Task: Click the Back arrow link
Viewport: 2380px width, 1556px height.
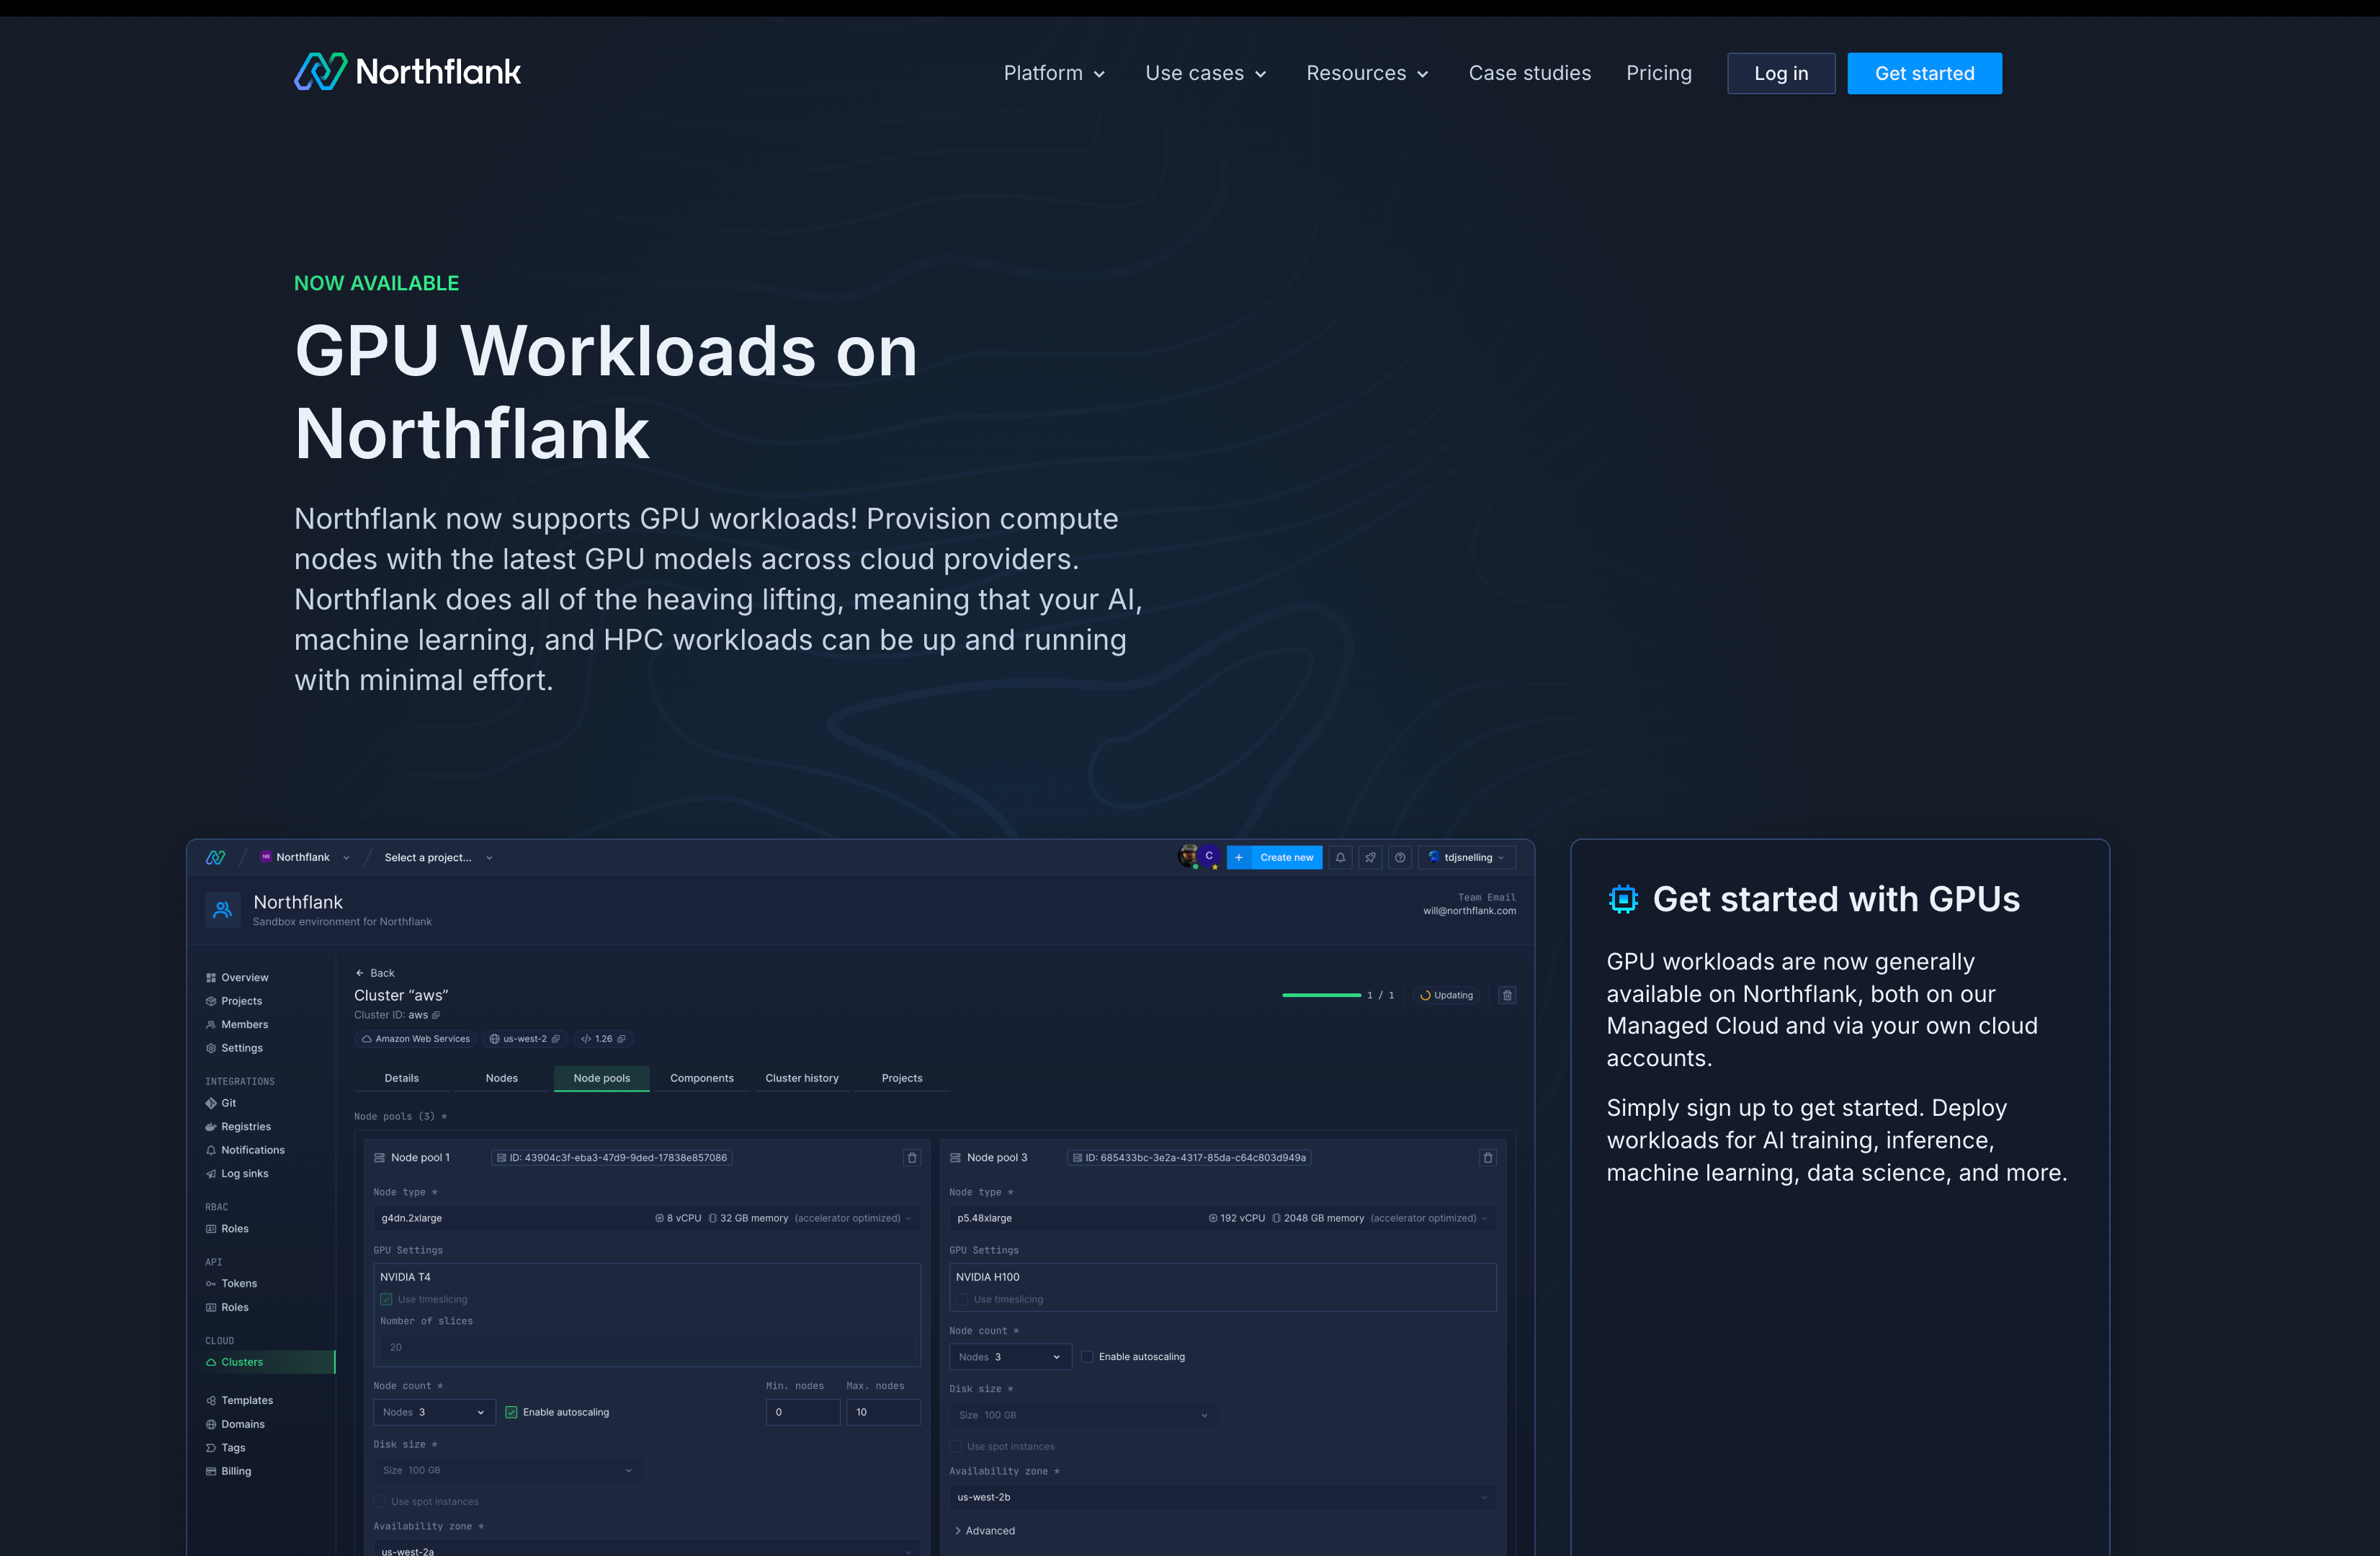Action: [374, 973]
